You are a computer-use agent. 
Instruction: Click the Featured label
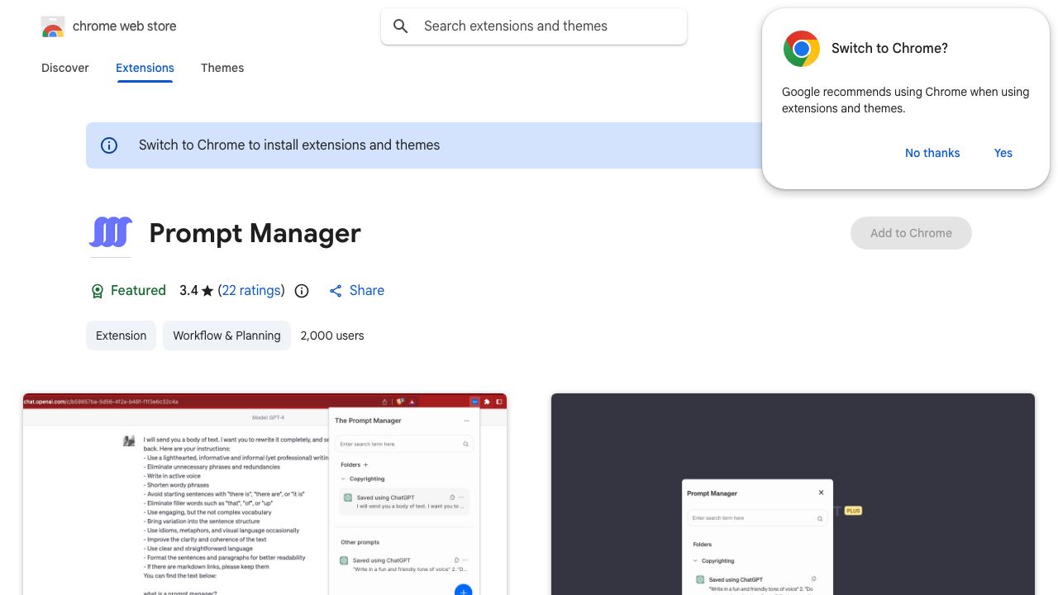pos(138,291)
